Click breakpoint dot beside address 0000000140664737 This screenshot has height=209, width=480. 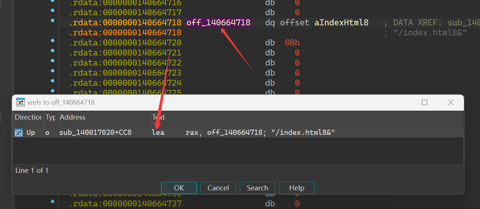click(53, 201)
